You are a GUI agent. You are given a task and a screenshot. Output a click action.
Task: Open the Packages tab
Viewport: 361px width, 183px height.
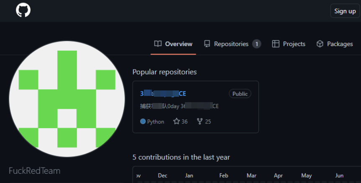coord(335,44)
